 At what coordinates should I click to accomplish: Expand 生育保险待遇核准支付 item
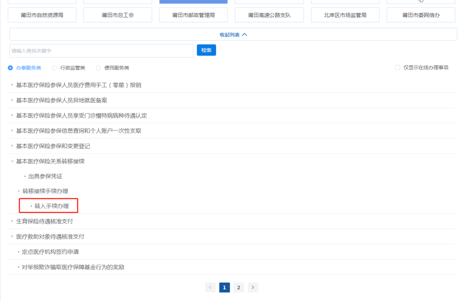tap(44, 221)
